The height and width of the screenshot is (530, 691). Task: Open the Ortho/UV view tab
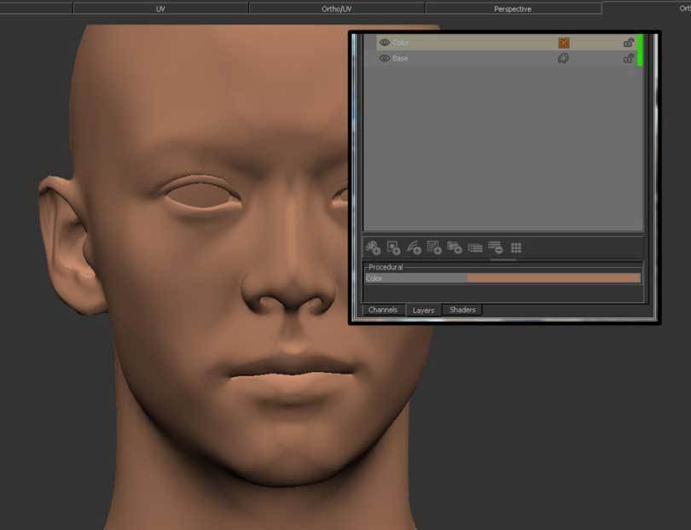[x=337, y=9]
